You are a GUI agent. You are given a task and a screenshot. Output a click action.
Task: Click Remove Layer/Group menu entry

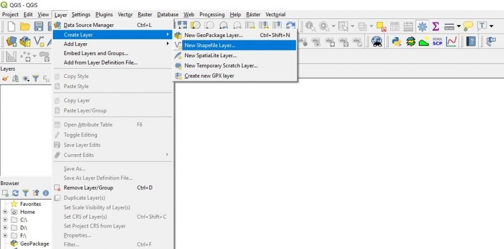tap(113, 187)
